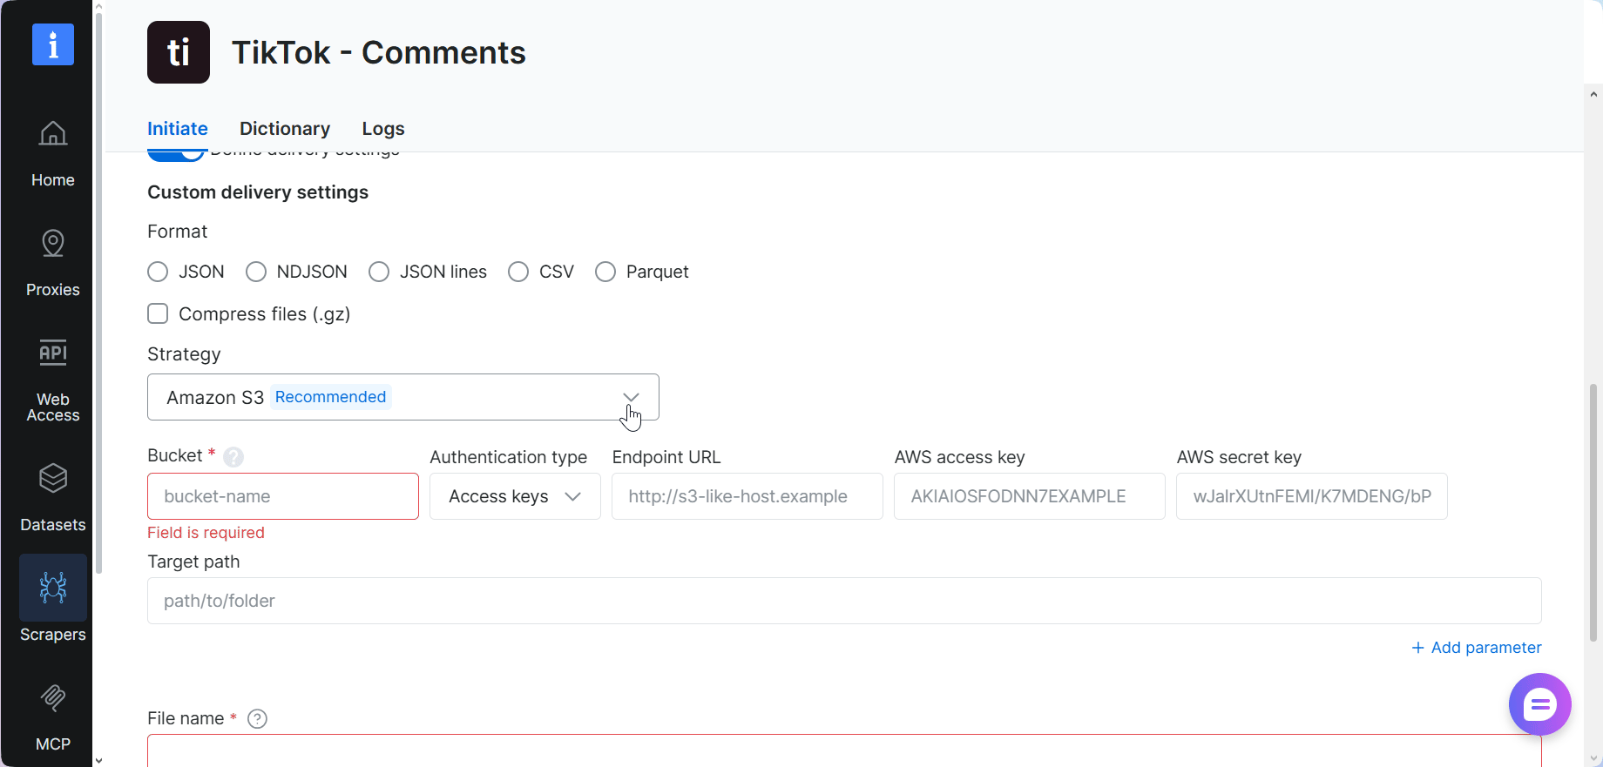This screenshot has height=767, width=1603.
Task: Select the JSON format radio button
Action: [x=158, y=272]
